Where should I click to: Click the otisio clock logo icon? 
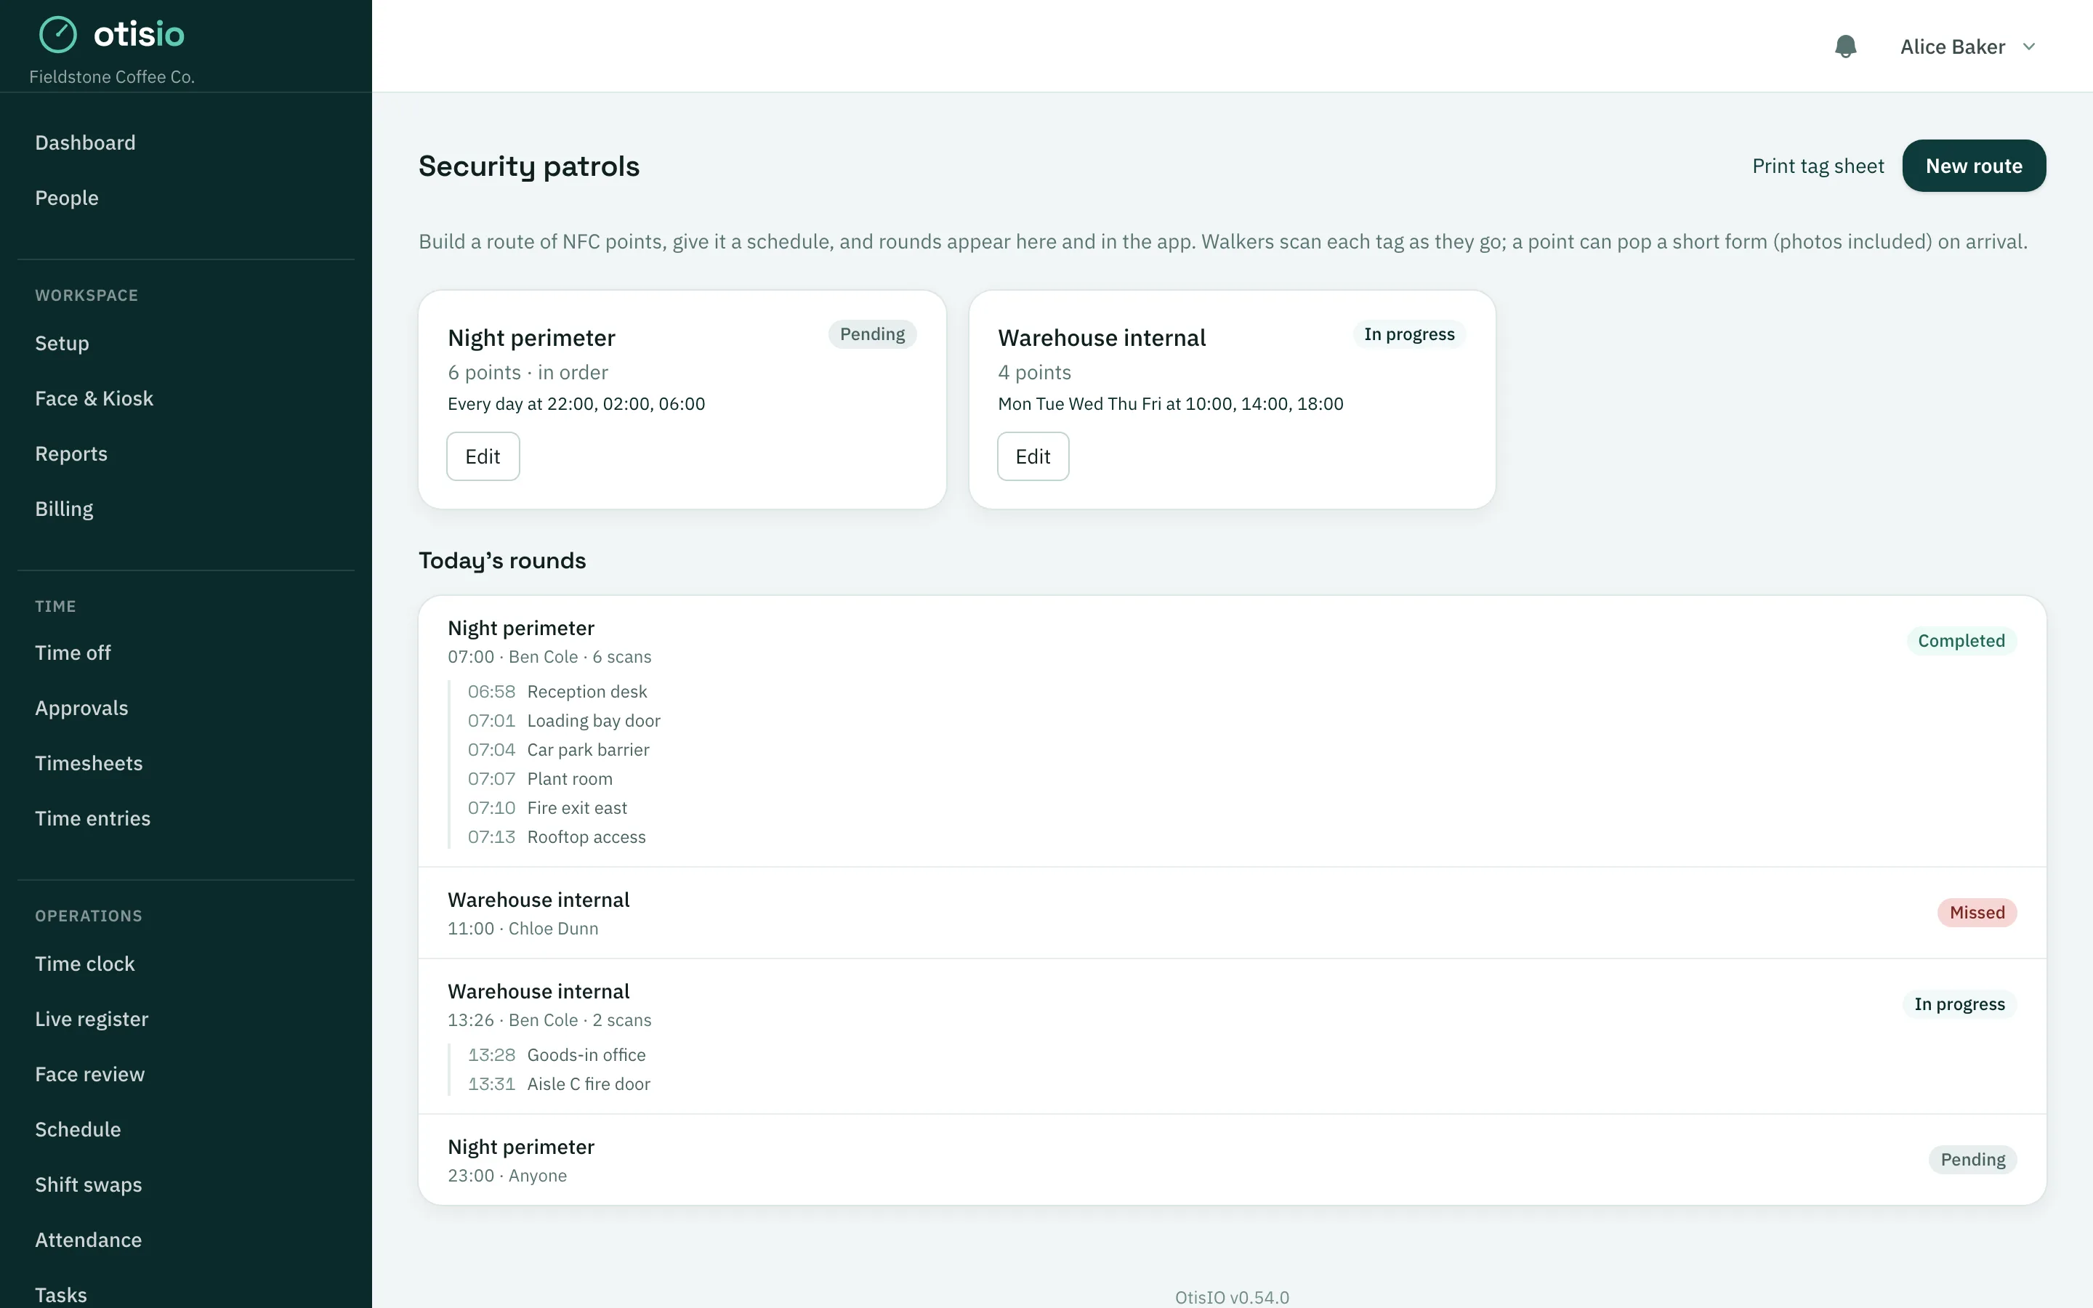pos(58,35)
